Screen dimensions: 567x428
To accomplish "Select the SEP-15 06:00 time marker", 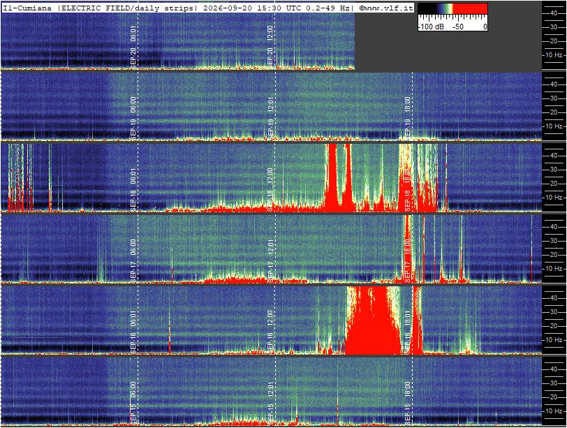I will 133,402.
